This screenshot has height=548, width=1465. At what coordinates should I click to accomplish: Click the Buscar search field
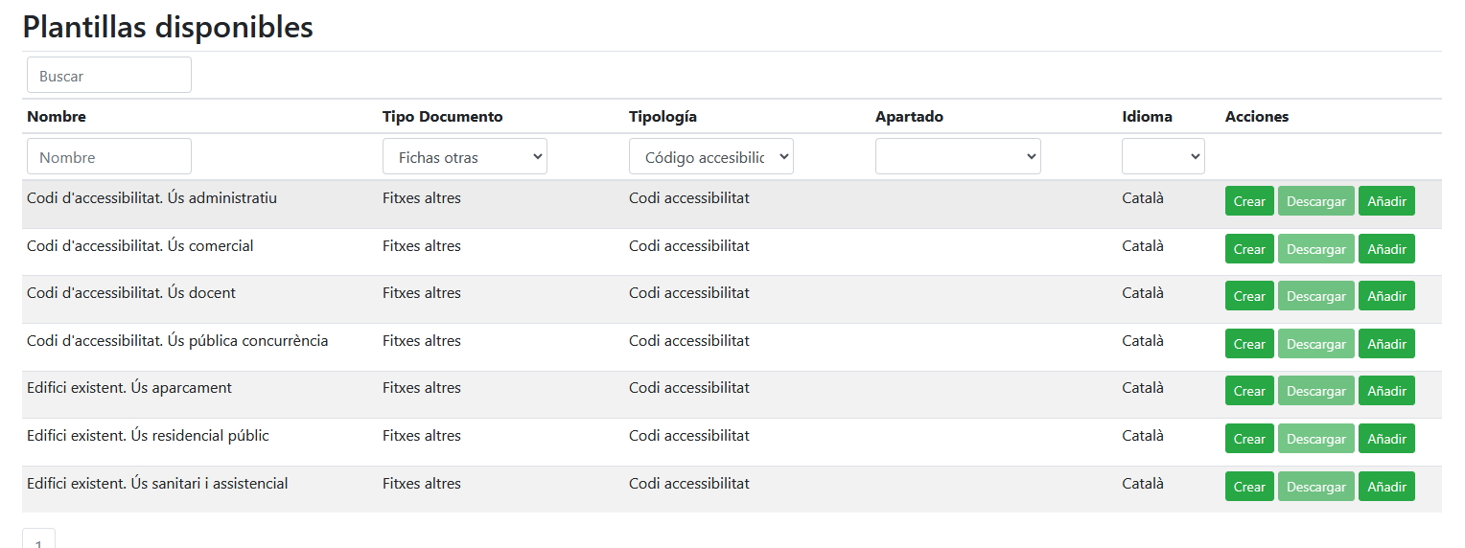[109, 76]
